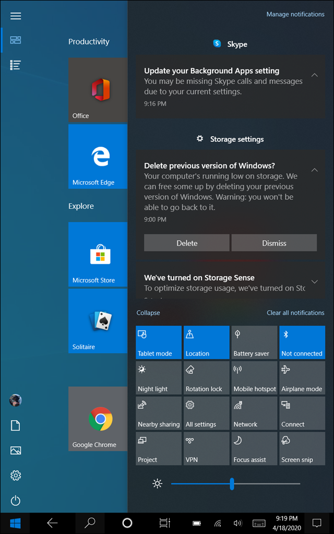Open the touch keyboard icon in tray

259,524
